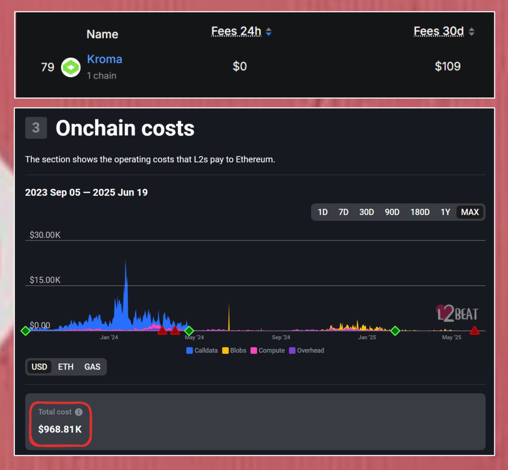Sort by Fees 24h column arrows
The image size is (508, 470).
pyautogui.click(x=268, y=32)
